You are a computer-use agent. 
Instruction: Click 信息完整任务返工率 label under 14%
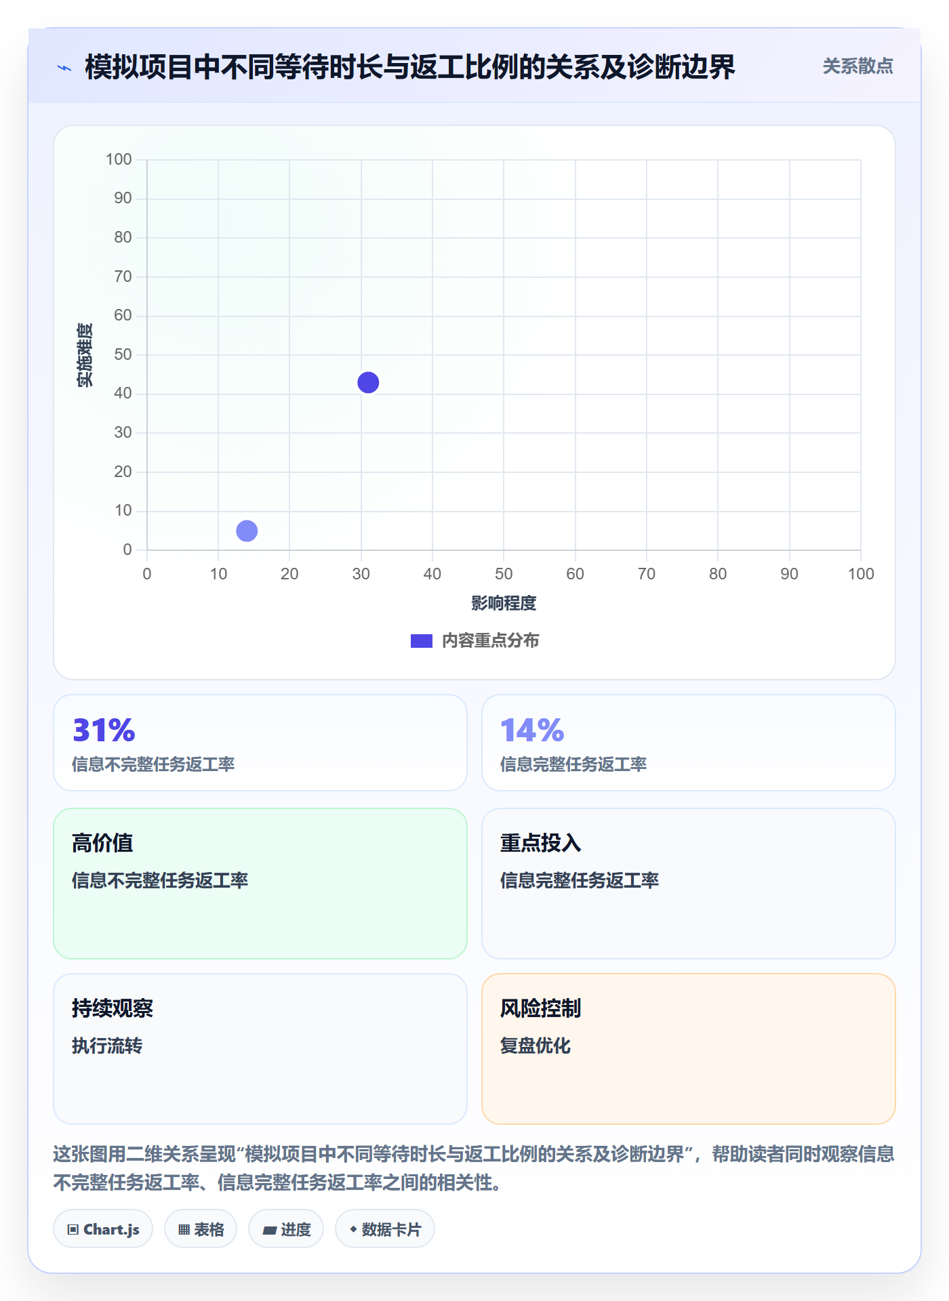point(573,764)
